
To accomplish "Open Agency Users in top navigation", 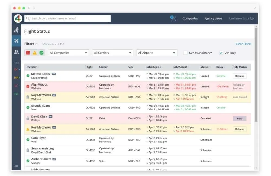I will pyautogui.click(x=213, y=19).
